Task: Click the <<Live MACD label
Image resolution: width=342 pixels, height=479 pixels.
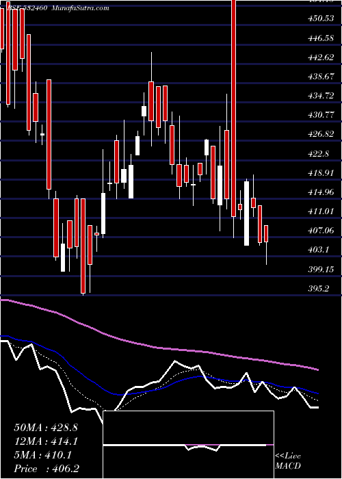Action: click(288, 461)
